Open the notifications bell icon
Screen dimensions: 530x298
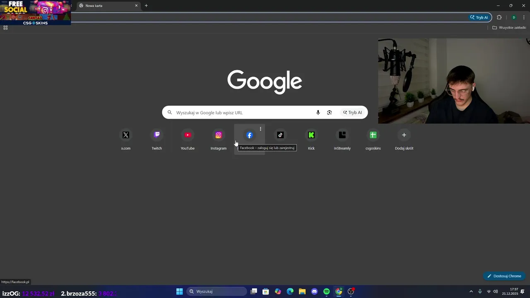point(523,291)
